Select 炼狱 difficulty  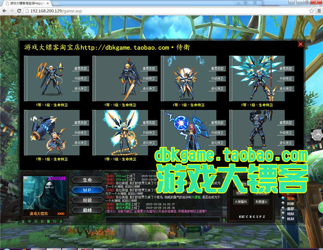coord(290,219)
